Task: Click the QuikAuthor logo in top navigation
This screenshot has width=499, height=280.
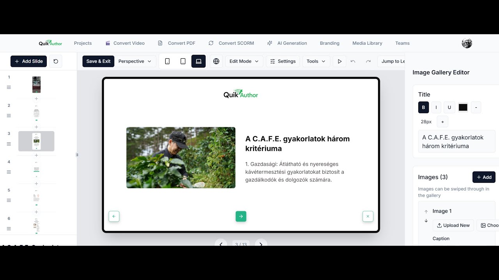Action: 50,43
